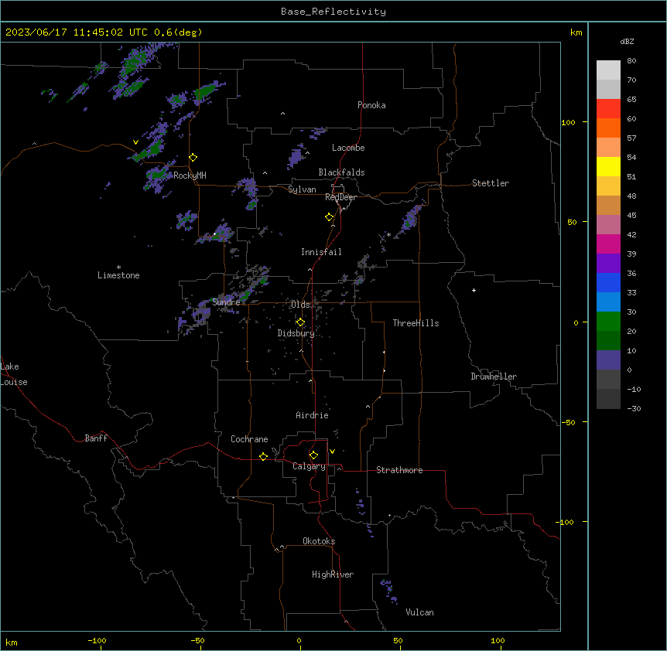
Task: Select the Limestone label
Action: 118,275
